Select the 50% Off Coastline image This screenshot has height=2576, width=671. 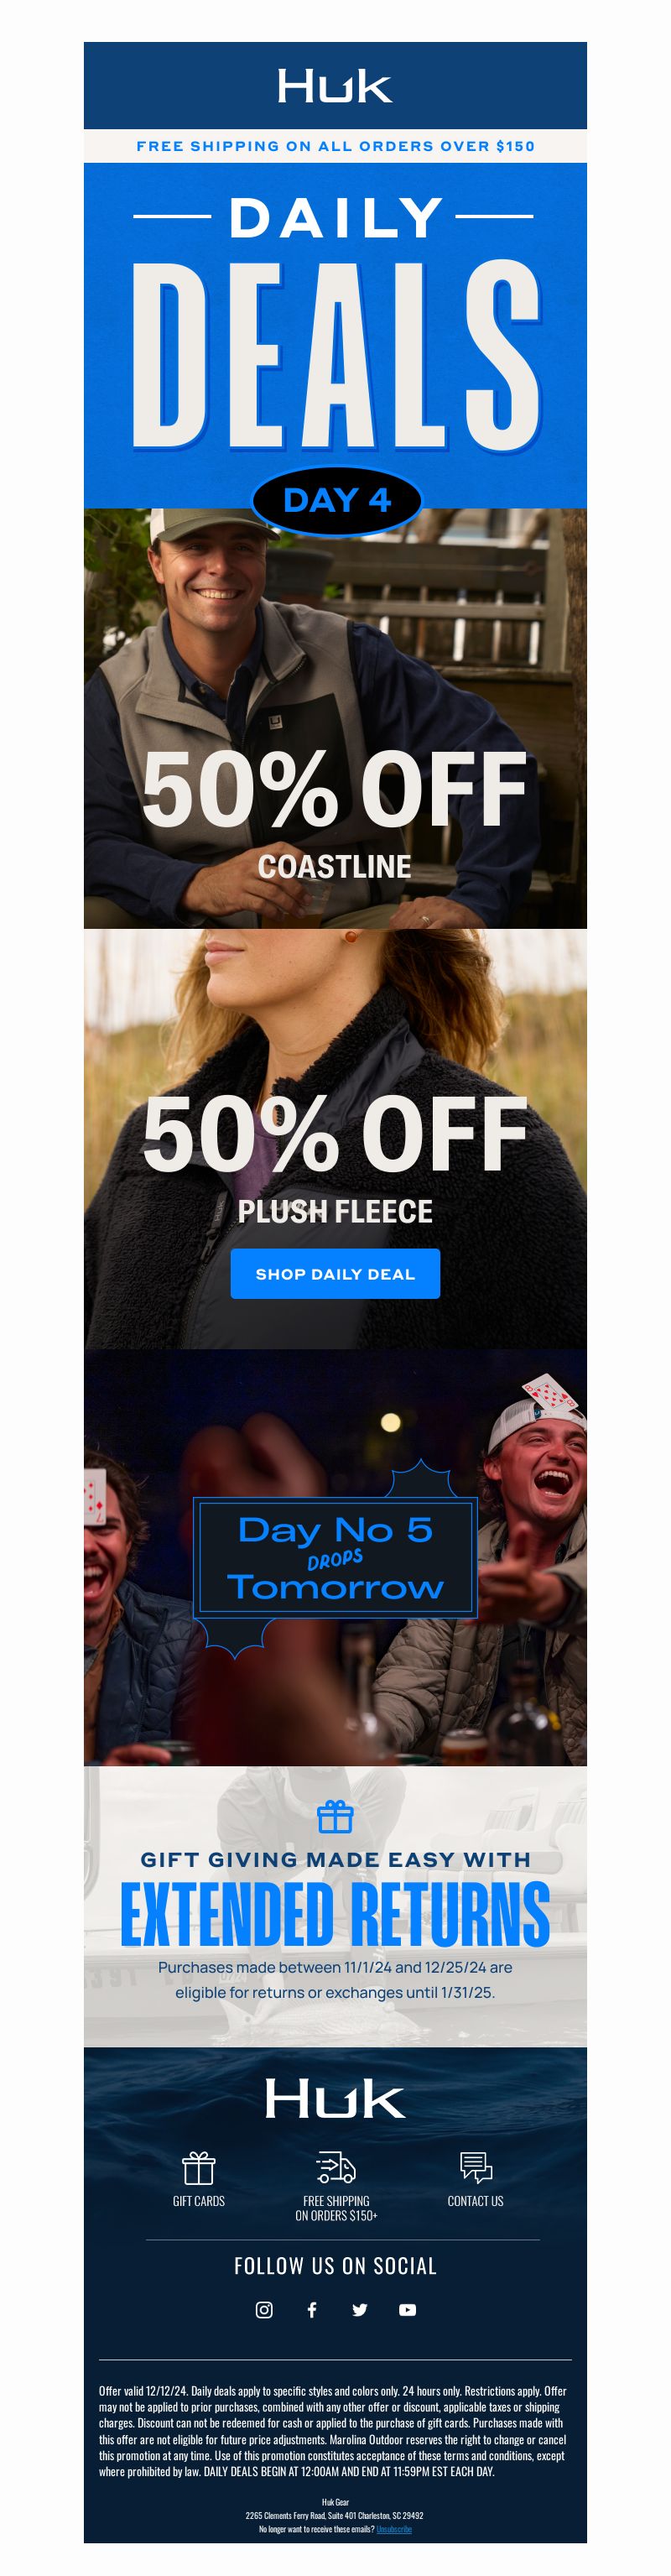(x=335, y=718)
